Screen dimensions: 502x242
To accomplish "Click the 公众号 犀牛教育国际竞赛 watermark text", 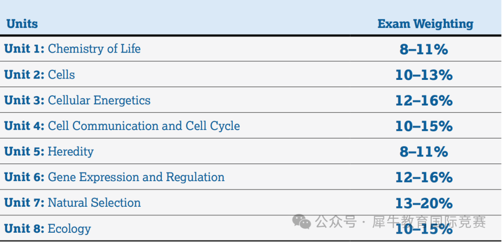I will [401, 222].
